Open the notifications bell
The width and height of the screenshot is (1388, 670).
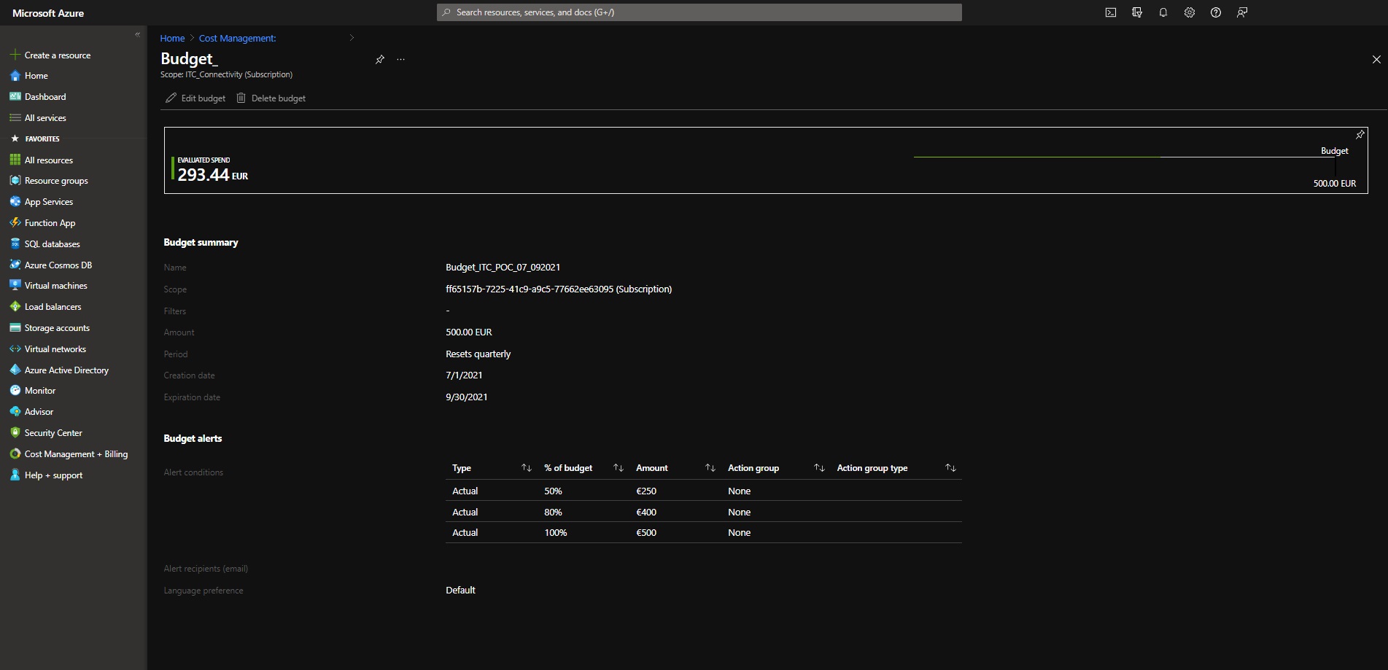click(x=1163, y=12)
